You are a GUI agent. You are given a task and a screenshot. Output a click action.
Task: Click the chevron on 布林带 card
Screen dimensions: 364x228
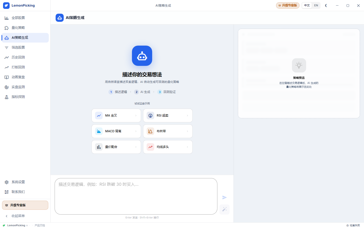coord(188,131)
